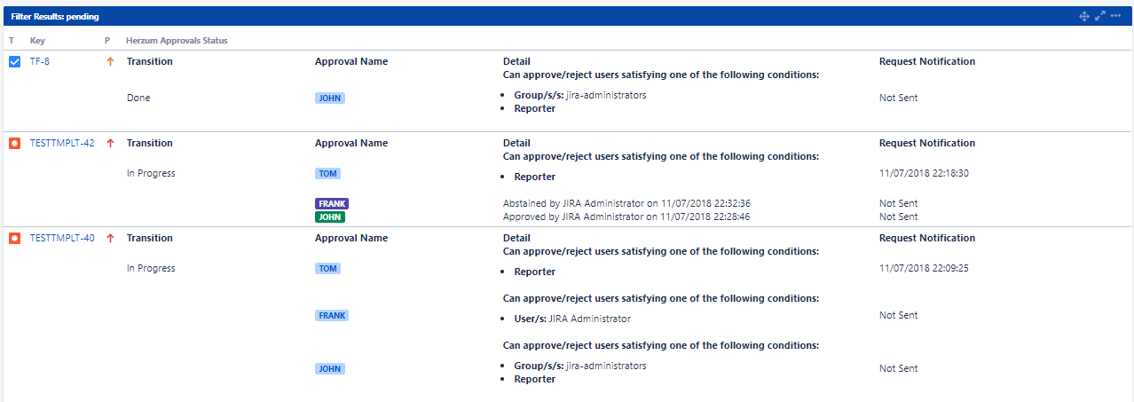This screenshot has height=402, width=1134.
Task: Open issue TESTTMPLT-40 link
Action: pyautogui.click(x=62, y=238)
